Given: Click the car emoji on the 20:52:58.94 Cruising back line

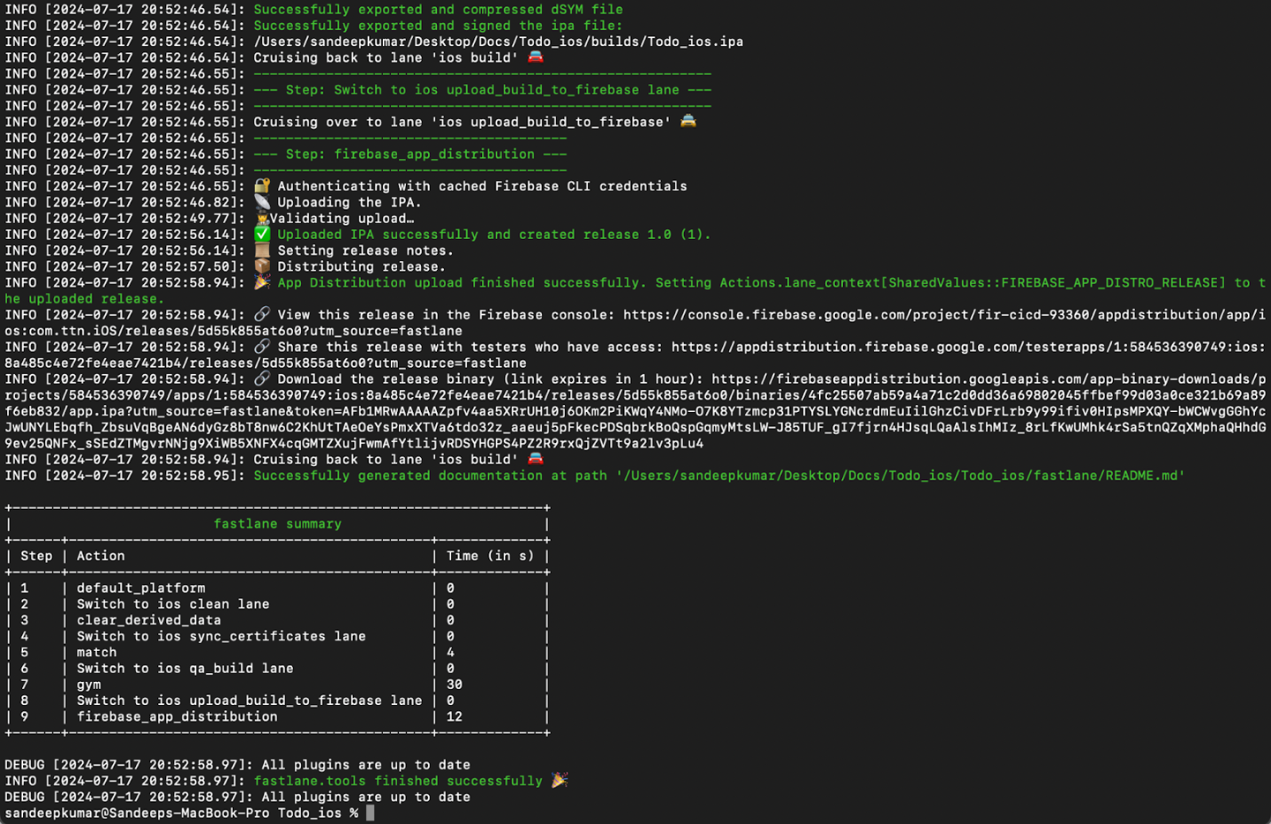Looking at the screenshot, I should pyautogui.click(x=535, y=459).
